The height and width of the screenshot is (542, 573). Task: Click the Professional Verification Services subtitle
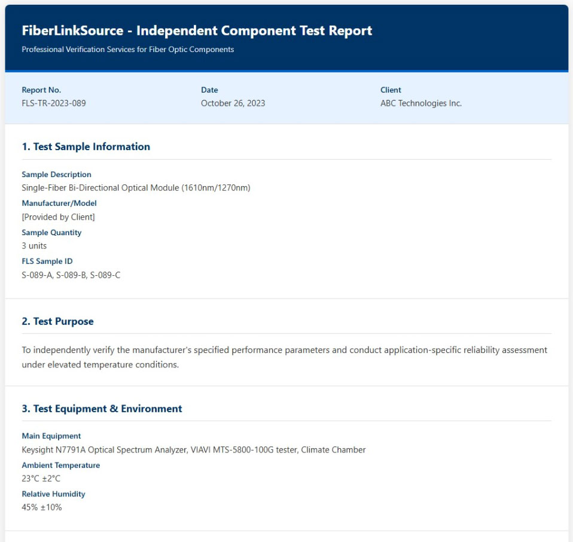click(127, 50)
